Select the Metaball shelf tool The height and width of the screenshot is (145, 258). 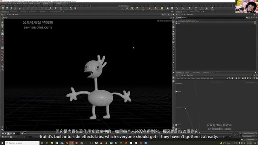(x=71, y=8)
